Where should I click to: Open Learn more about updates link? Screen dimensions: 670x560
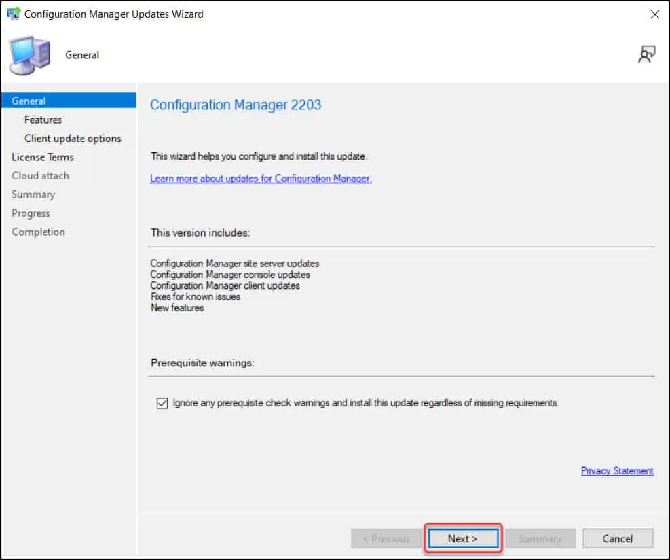261,178
